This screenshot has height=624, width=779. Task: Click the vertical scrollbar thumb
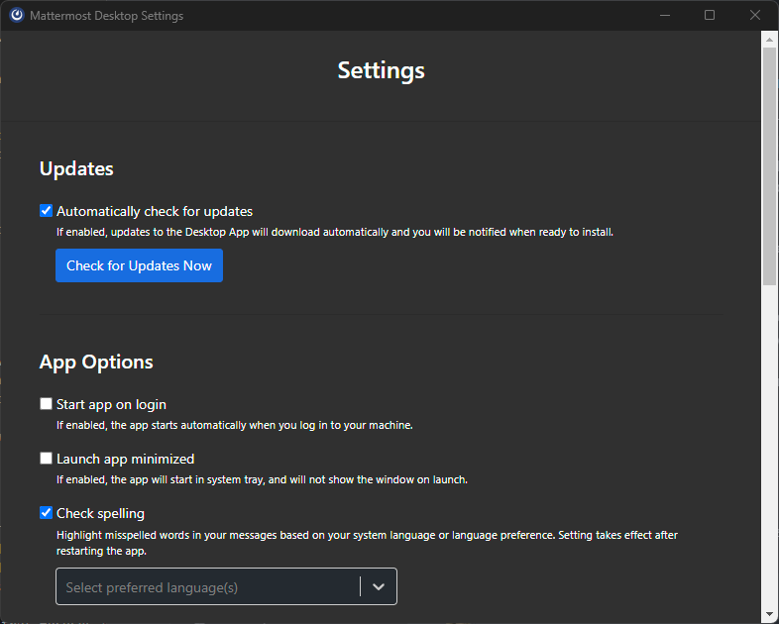(x=769, y=163)
